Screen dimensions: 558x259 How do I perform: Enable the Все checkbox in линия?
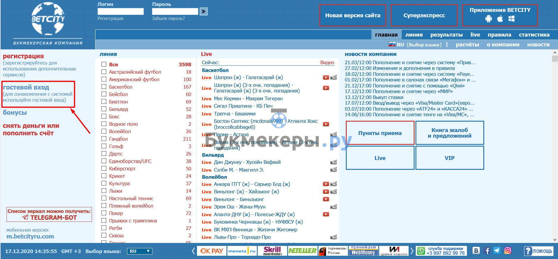(104, 65)
